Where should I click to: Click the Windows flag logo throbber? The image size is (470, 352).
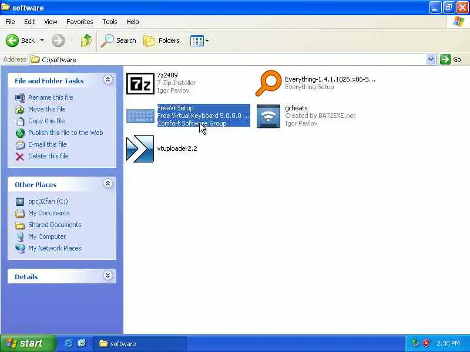[459, 22]
